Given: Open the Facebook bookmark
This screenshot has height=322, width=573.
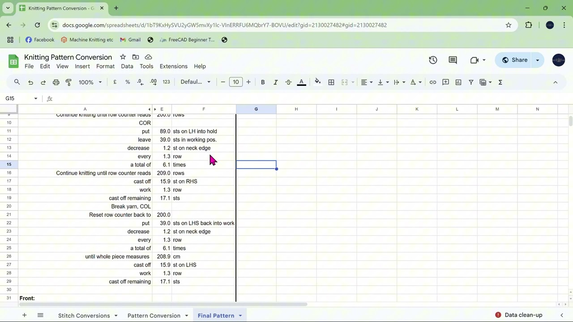Looking at the screenshot, I should [40, 40].
